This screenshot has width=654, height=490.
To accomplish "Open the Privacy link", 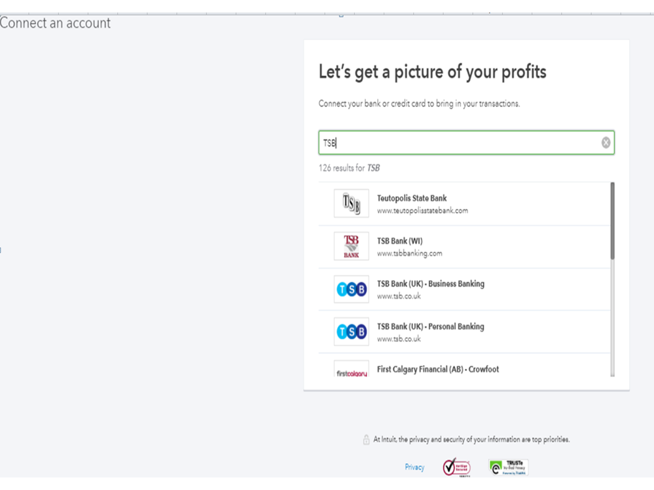I will click(414, 467).
